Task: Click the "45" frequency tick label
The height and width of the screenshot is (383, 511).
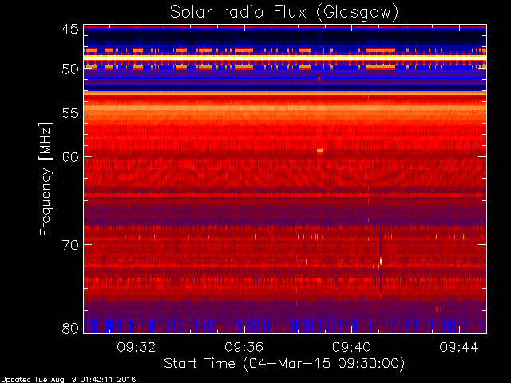Action: (70, 29)
